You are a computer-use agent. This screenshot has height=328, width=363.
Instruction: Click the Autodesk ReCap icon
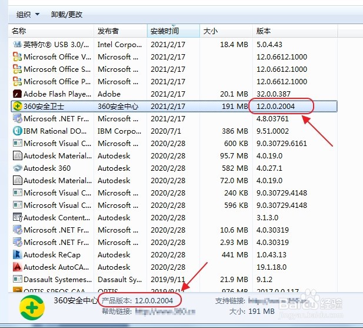pos(18,254)
